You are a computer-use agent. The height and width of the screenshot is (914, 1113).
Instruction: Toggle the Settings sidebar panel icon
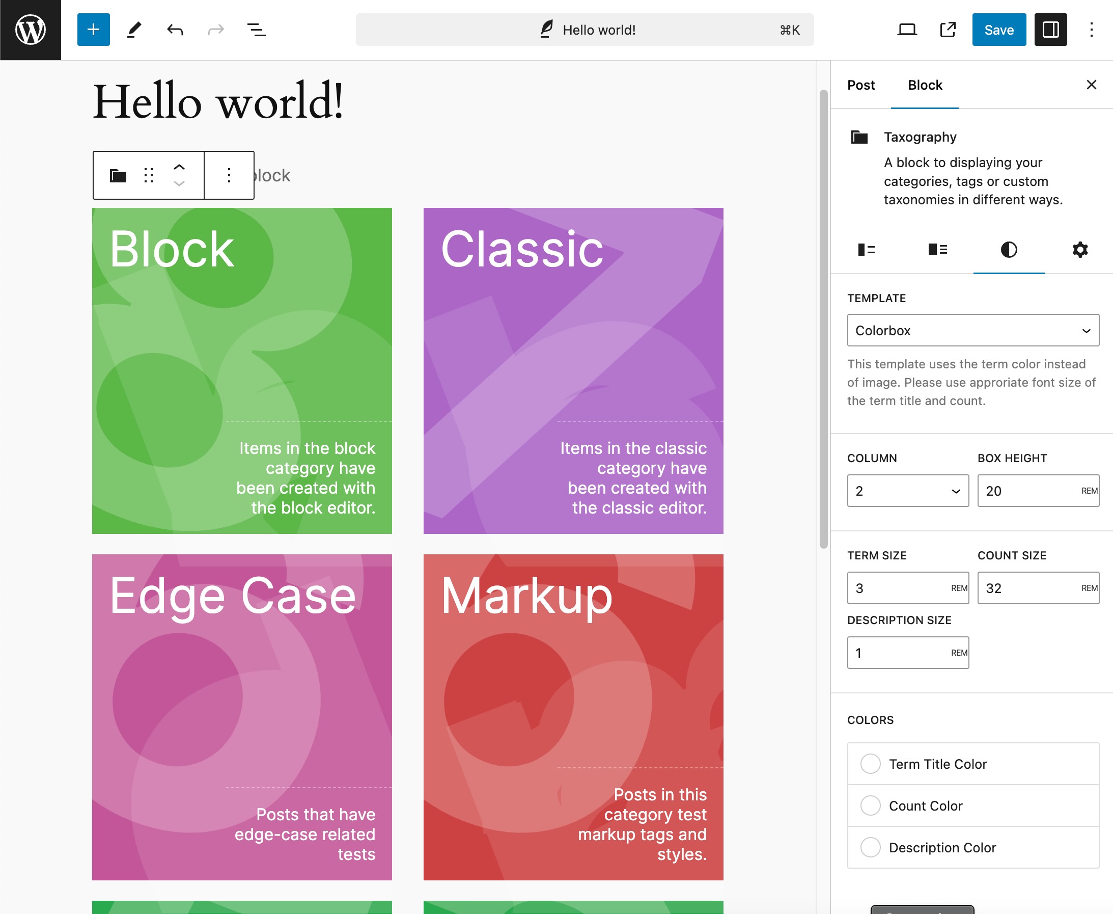[1050, 30]
